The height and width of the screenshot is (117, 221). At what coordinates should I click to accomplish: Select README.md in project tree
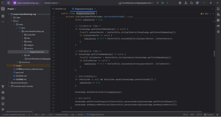pyautogui.click(x=20, y=76)
